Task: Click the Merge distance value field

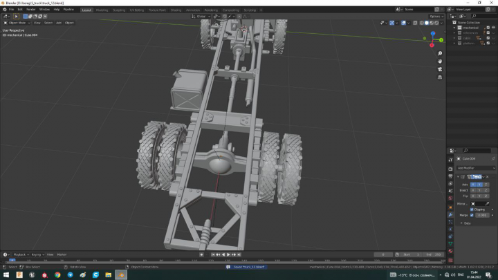Action: pos(482,215)
